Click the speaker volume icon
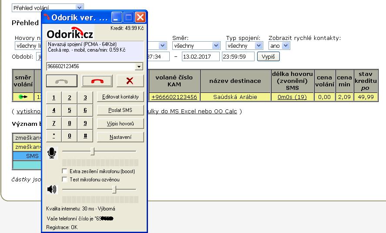386x233 pixels. point(52,189)
